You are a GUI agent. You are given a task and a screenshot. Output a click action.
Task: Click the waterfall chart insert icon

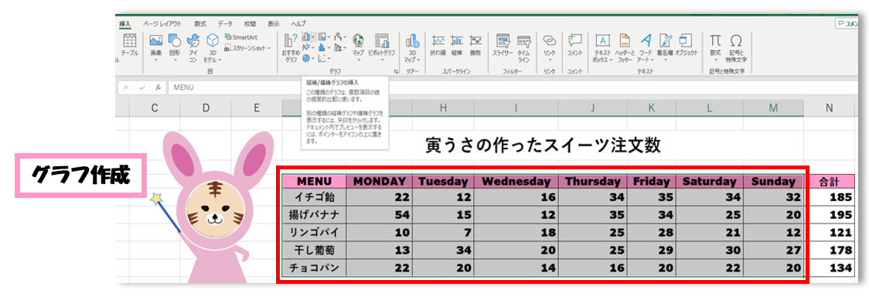click(338, 36)
